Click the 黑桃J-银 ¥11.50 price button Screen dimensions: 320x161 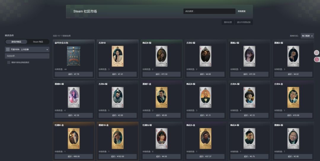(249, 74)
